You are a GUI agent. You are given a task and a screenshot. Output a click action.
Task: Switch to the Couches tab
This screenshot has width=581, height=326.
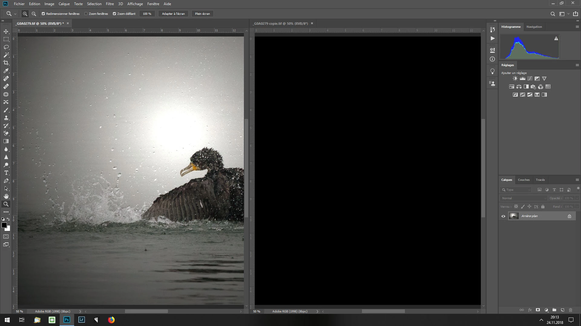point(524,180)
